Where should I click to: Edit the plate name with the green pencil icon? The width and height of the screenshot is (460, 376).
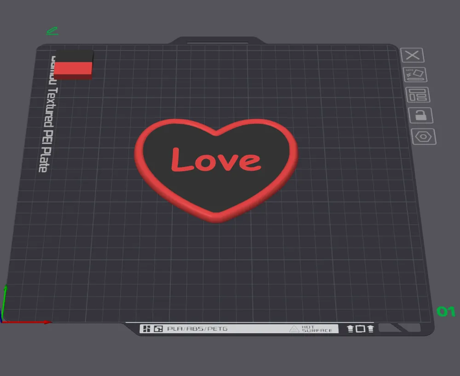point(52,30)
